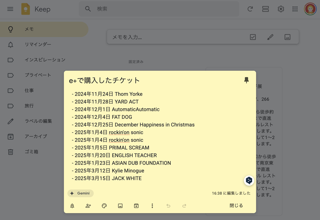
Task: Select メモ in the sidebar
Action: [x=44, y=29]
